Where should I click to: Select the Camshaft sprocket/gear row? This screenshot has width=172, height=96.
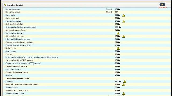[87, 30]
